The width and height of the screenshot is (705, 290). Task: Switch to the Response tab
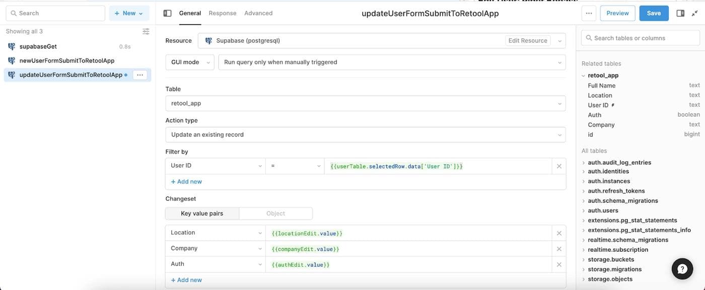(223, 13)
